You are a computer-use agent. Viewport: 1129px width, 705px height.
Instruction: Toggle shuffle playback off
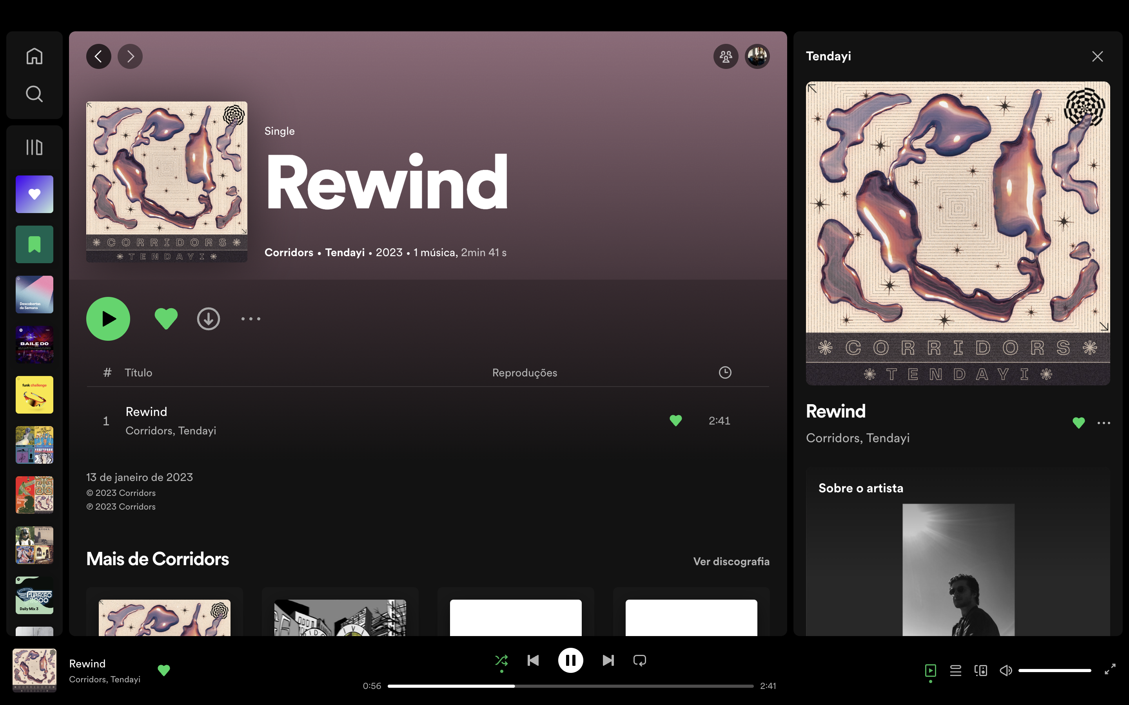pyautogui.click(x=501, y=660)
